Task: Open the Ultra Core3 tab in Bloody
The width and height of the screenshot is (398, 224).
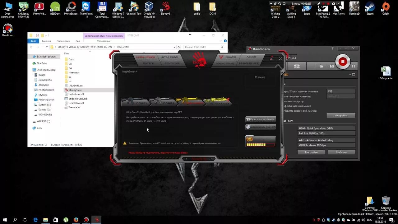Action: 146,57
